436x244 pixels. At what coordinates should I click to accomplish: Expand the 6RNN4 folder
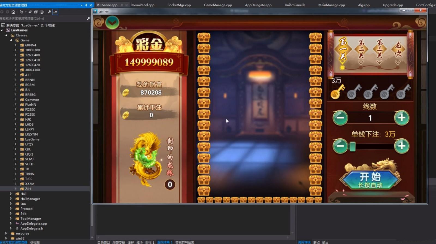[x=15, y=45]
